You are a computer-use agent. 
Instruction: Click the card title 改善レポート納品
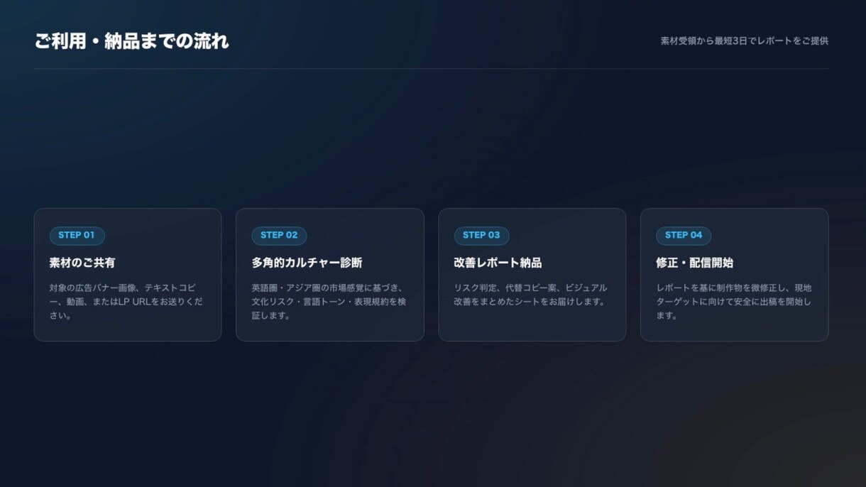498,263
